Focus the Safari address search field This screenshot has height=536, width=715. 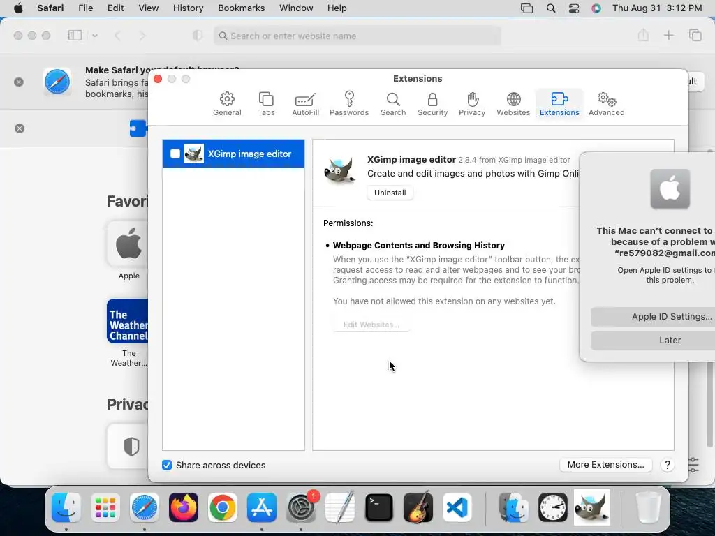pos(357,36)
